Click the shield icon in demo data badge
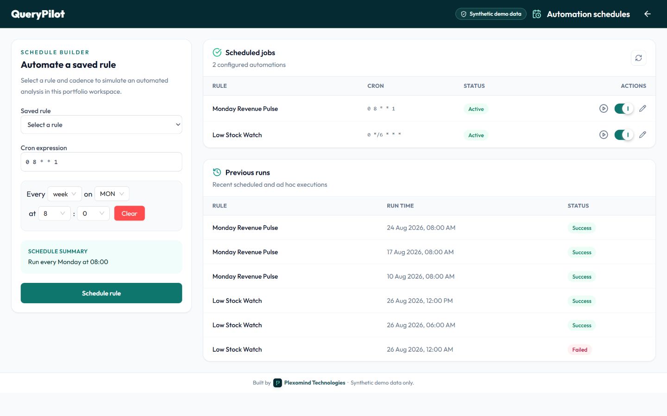667x416 pixels. click(x=463, y=14)
